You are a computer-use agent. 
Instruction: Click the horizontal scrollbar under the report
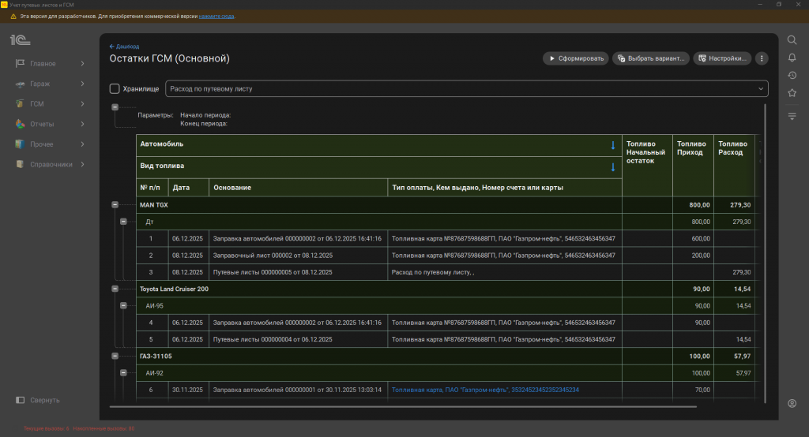click(403, 407)
